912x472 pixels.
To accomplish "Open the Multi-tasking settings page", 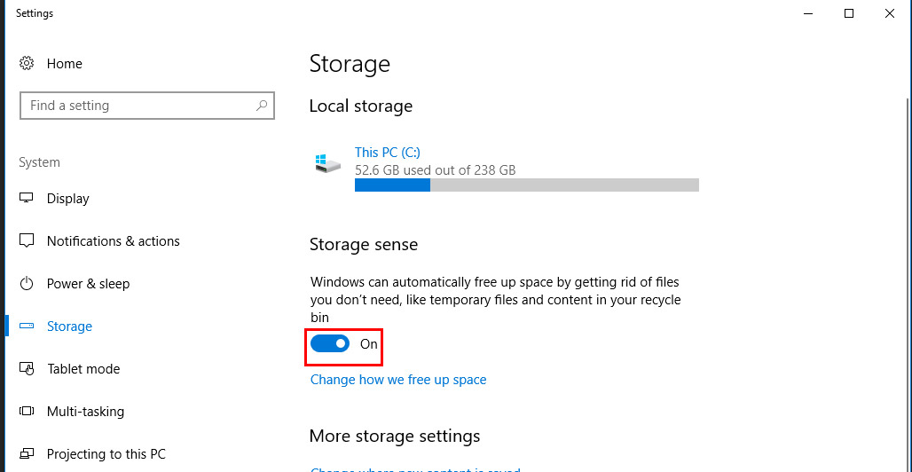I will (x=85, y=412).
